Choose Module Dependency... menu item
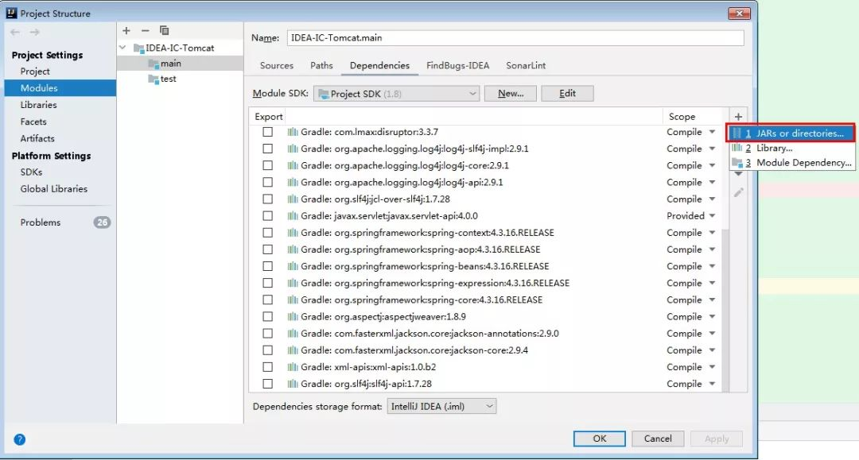 click(x=791, y=162)
